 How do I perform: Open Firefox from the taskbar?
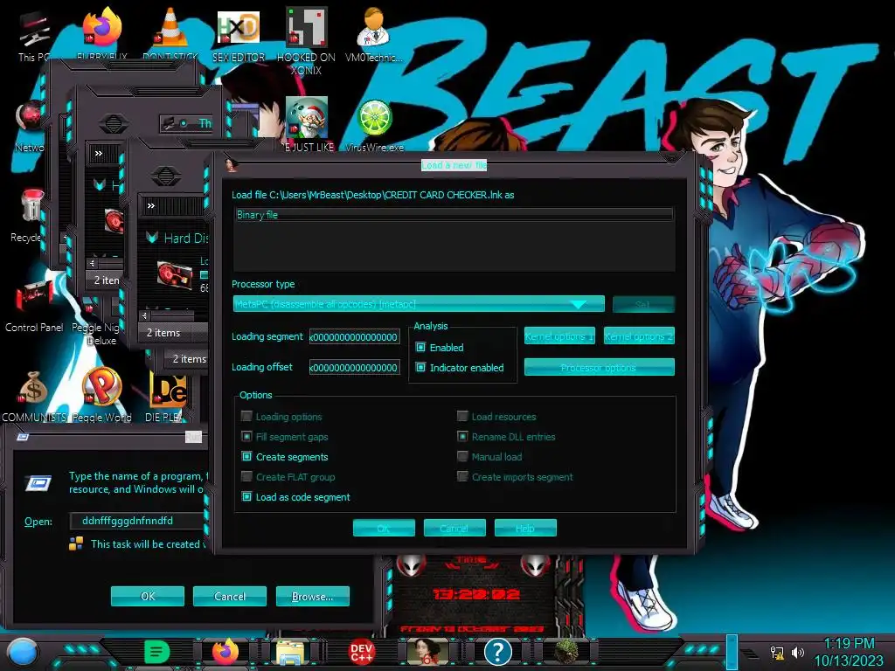point(225,652)
